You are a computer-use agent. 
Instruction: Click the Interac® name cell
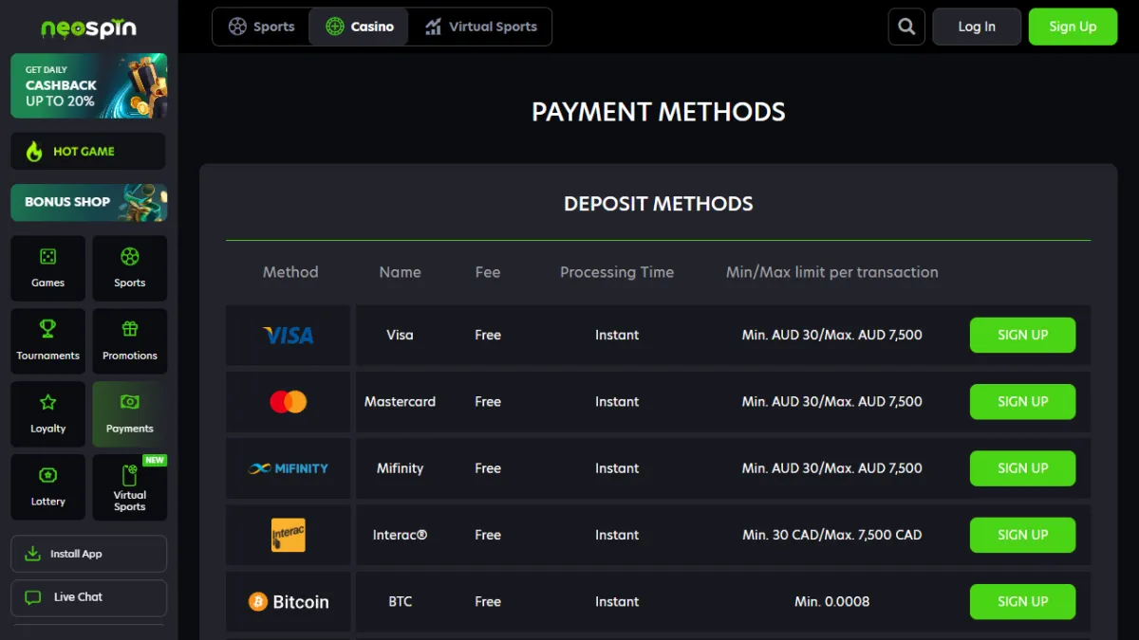[x=400, y=535]
